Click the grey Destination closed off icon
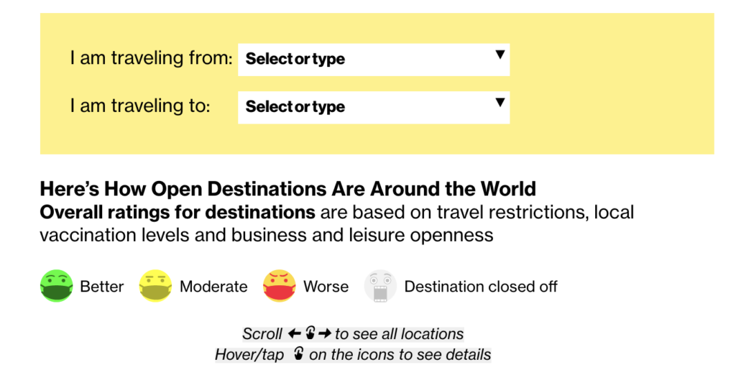Viewport: 736px width, 375px height. pyautogui.click(x=381, y=286)
